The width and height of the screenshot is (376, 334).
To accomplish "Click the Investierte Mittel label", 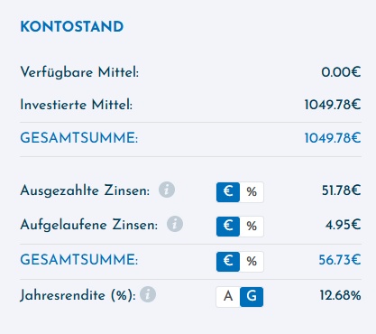I will [x=77, y=105].
